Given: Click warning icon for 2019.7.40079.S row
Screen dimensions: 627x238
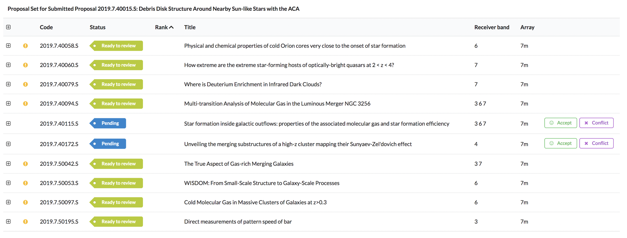Looking at the screenshot, I should coord(25,84).
